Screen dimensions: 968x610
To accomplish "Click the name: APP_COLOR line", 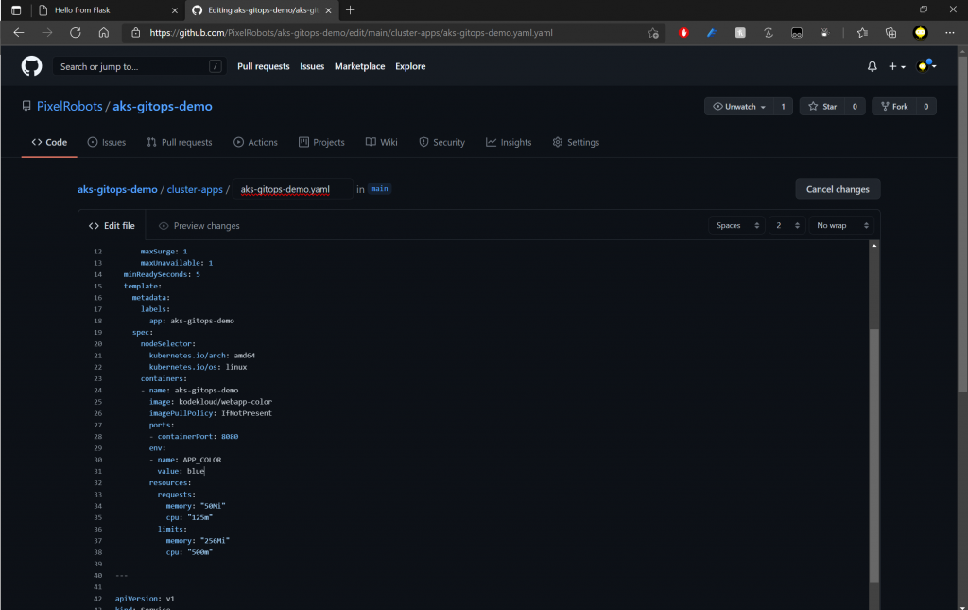I will tap(185, 460).
